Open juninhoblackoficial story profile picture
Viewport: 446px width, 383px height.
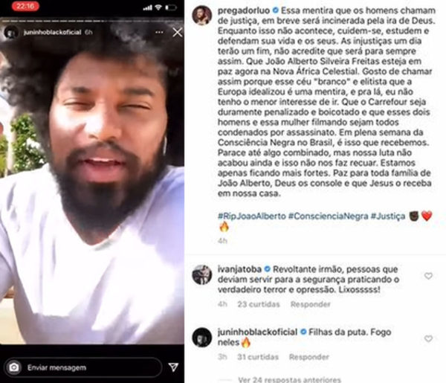(11, 33)
